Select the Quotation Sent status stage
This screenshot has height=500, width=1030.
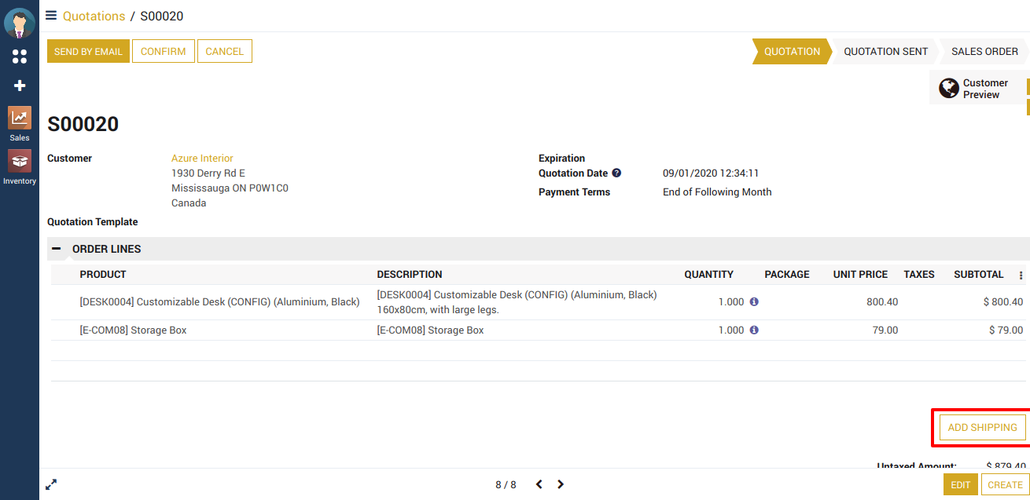pos(885,51)
